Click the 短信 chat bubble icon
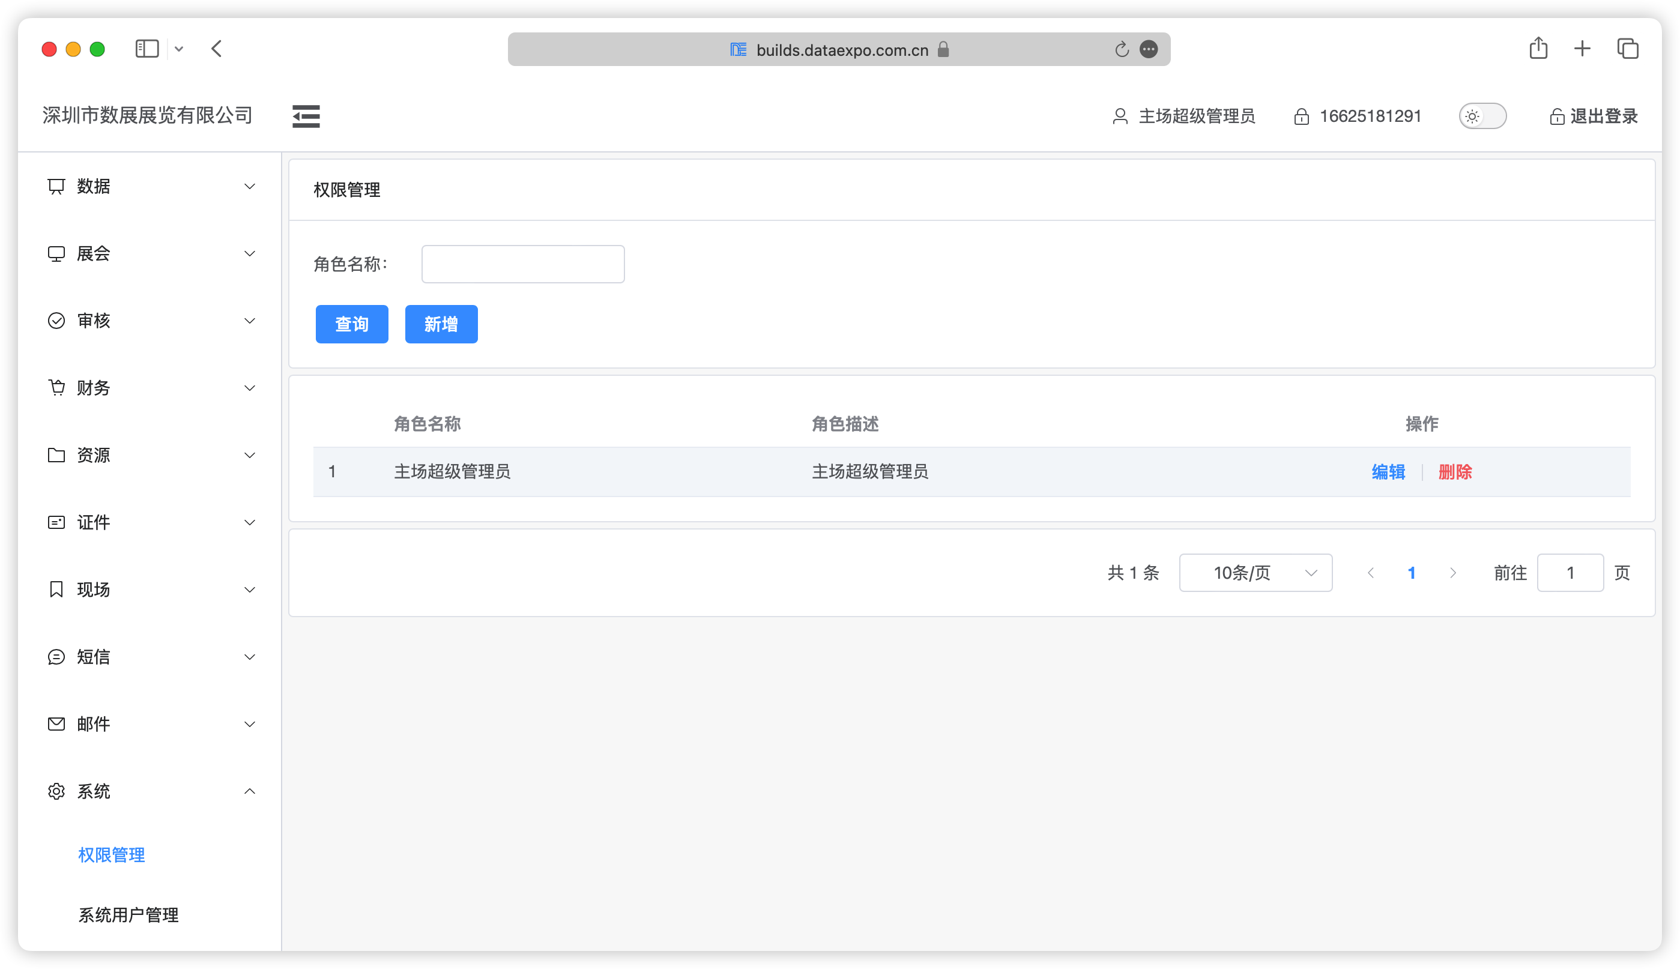This screenshot has height=969, width=1680. point(56,657)
